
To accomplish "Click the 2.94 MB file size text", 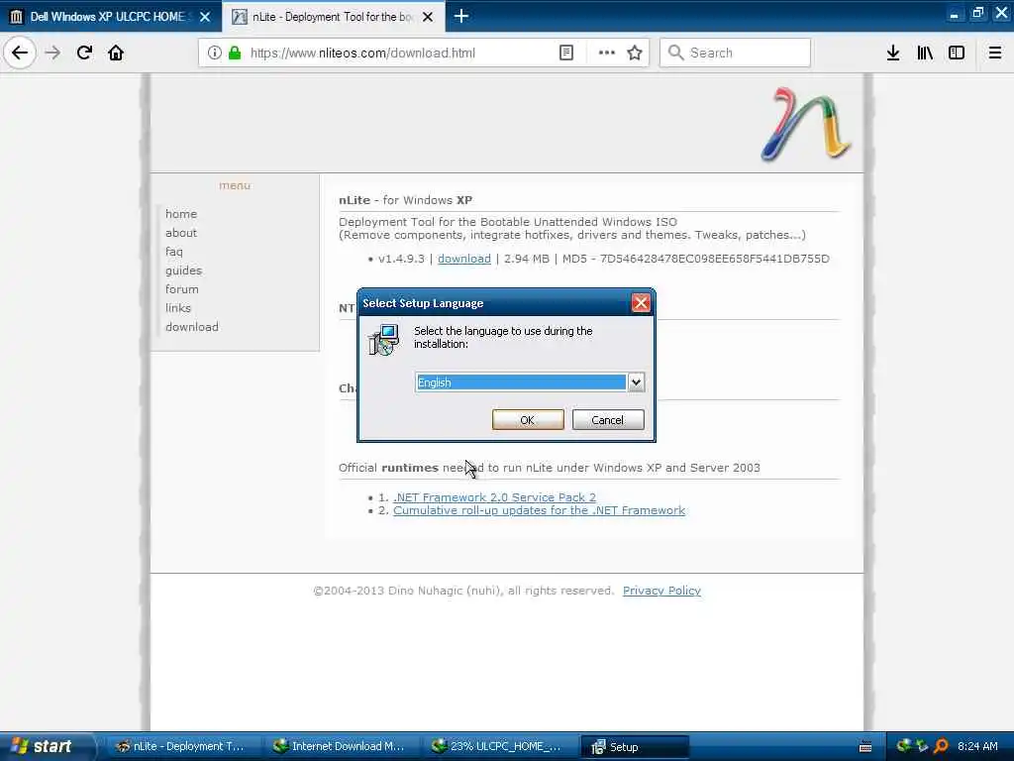I will [x=527, y=259].
